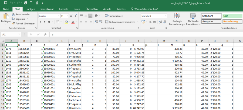The height and width of the screenshot is (110, 243).
Task: Align cell text to the right
Action: pos(90,22)
